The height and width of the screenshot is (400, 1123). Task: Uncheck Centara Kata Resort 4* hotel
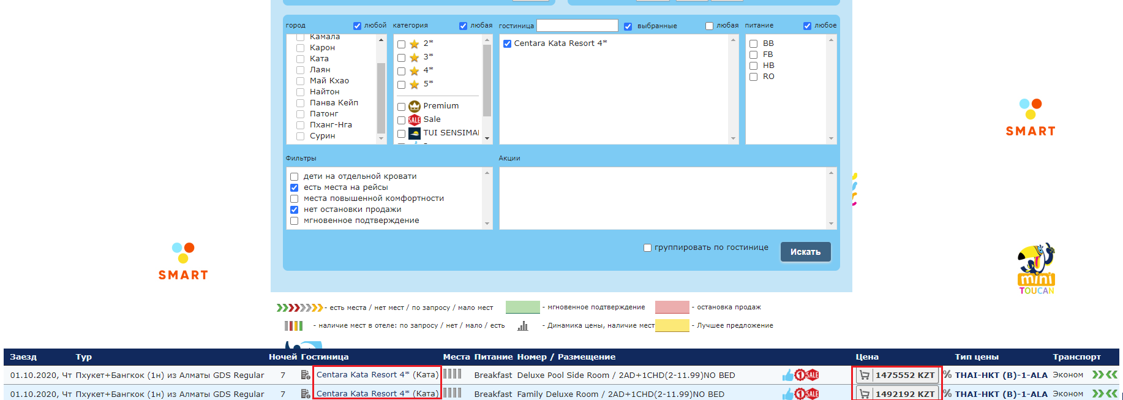[x=507, y=43]
